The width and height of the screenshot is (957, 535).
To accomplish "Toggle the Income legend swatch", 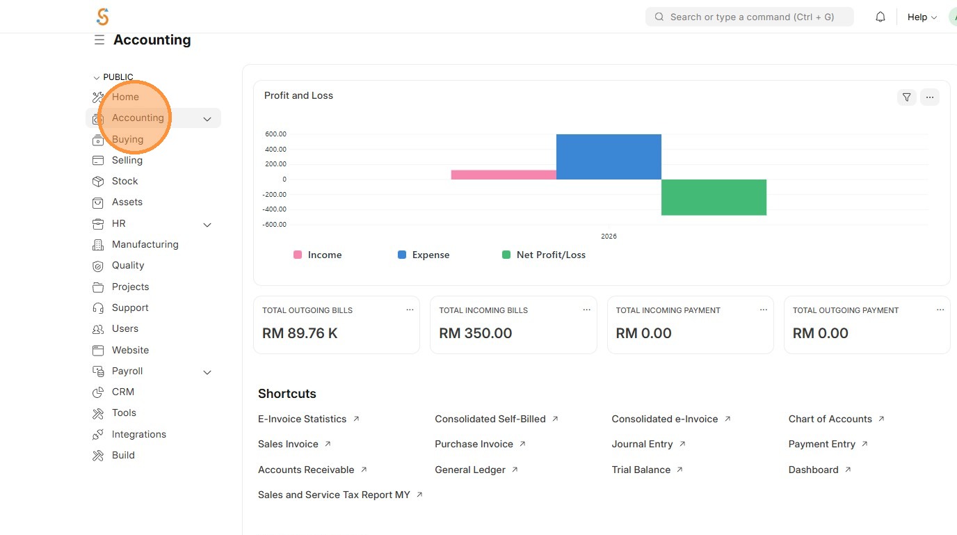I will (x=298, y=255).
